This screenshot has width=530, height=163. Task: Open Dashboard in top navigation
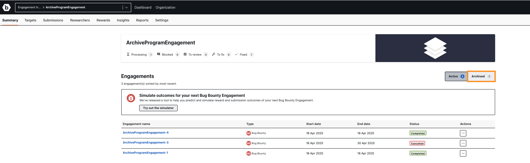coord(143,7)
